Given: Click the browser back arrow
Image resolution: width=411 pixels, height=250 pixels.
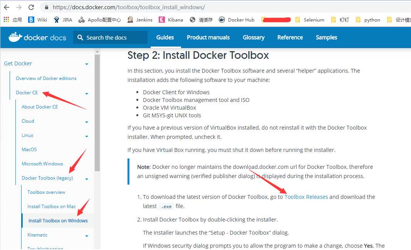Looking at the screenshot, I should [7, 7].
